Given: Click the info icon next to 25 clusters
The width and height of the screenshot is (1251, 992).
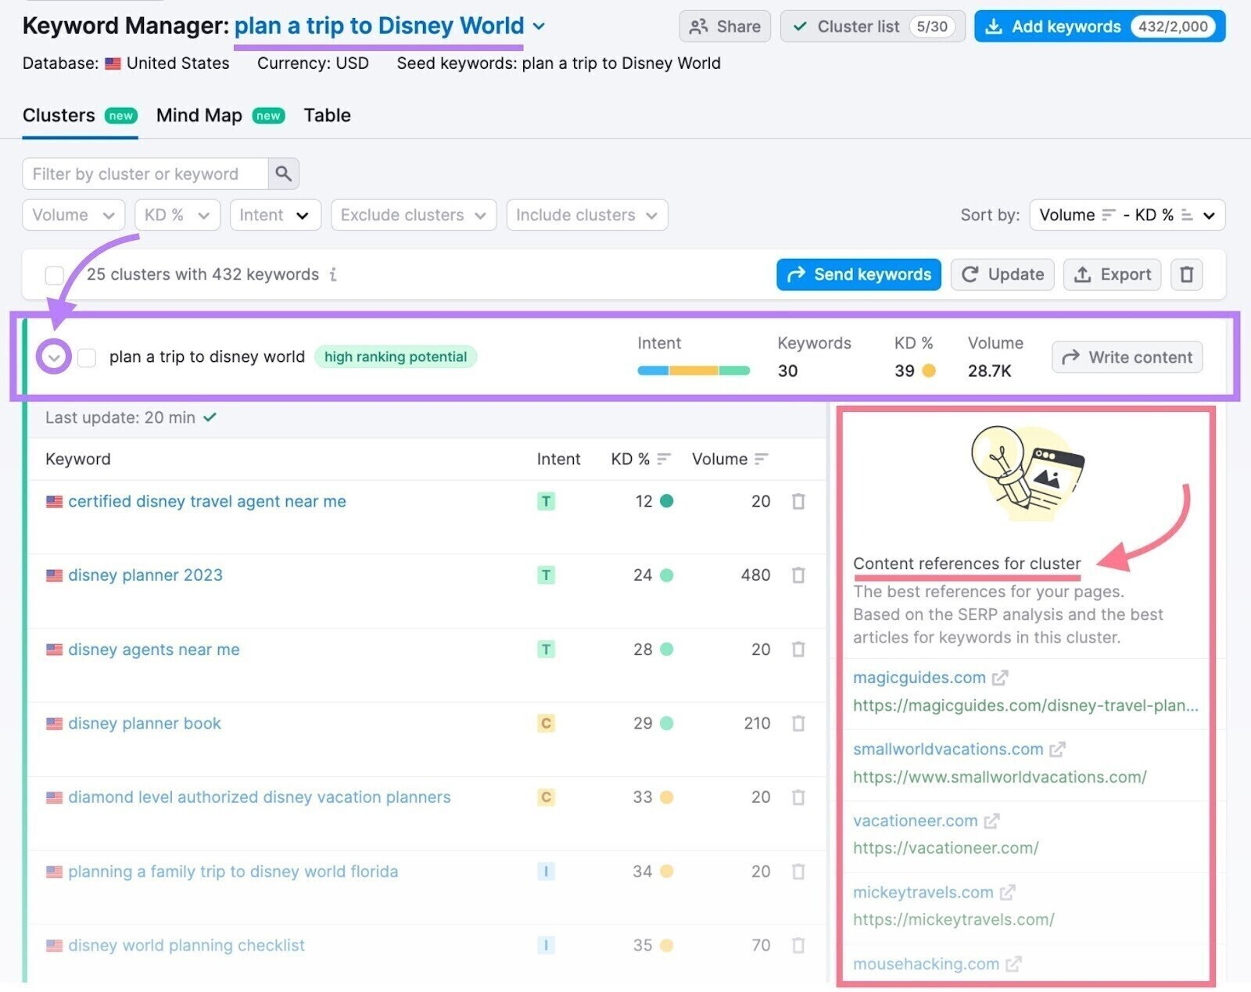Looking at the screenshot, I should click(333, 274).
